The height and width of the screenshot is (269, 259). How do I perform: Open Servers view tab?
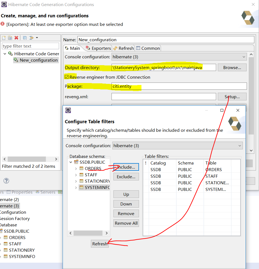point(45,192)
